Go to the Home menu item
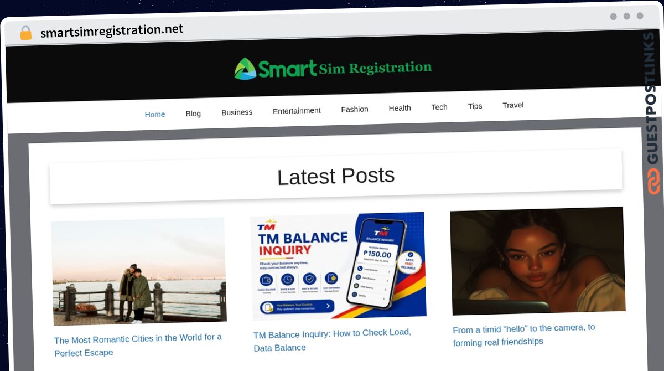 pos(155,114)
